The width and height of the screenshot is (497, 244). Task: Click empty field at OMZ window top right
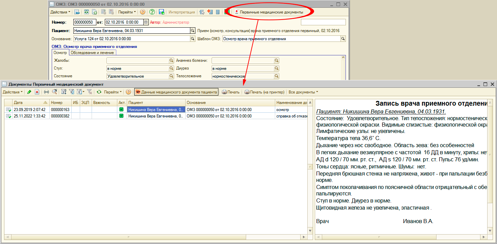323,22
